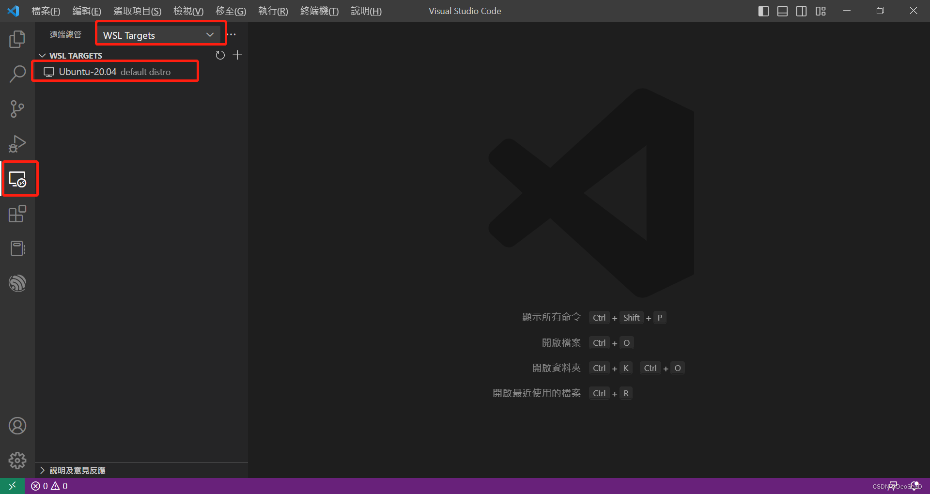The image size is (930, 494).
Task: Click the 開啟檔案 shortcut hint text
Action: [561, 343]
